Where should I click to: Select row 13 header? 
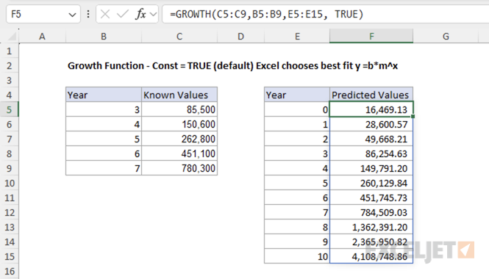pyautogui.click(x=9, y=228)
